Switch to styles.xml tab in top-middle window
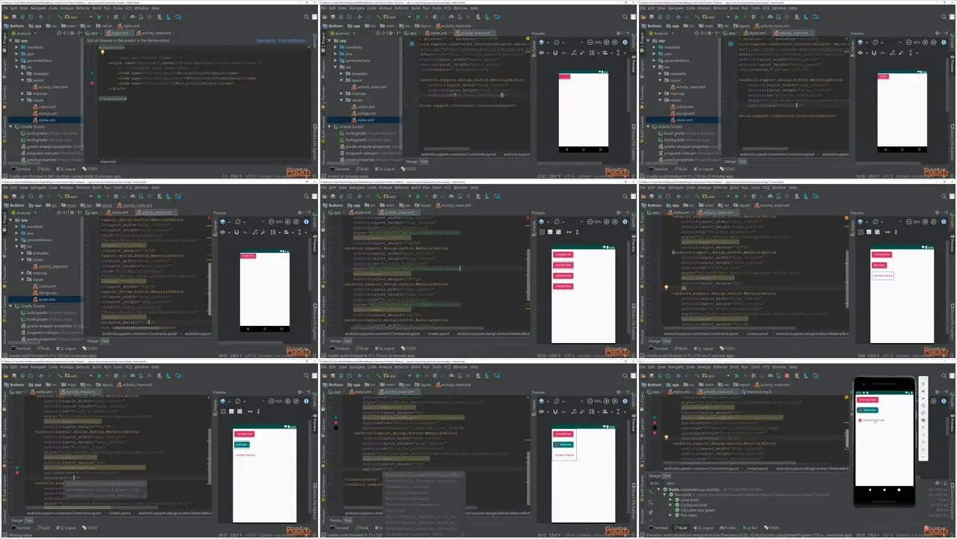The width and height of the screenshot is (957, 539). [x=436, y=33]
